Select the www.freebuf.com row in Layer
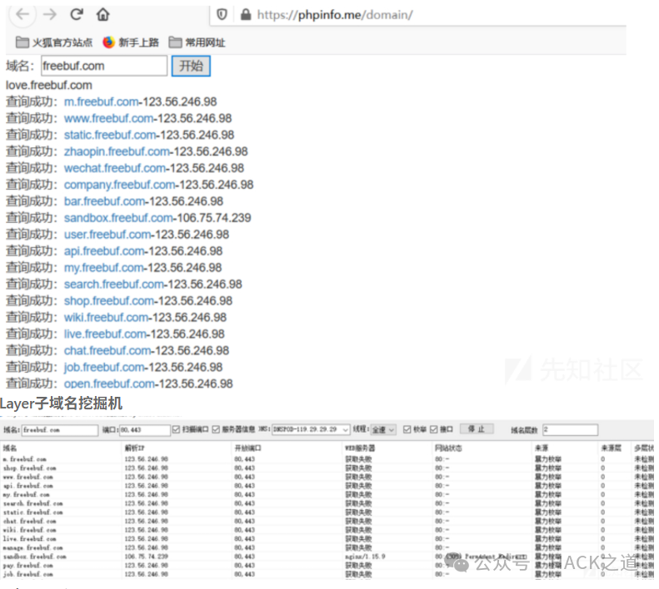This screenshot has width=659, height=589. pos(327,477)
